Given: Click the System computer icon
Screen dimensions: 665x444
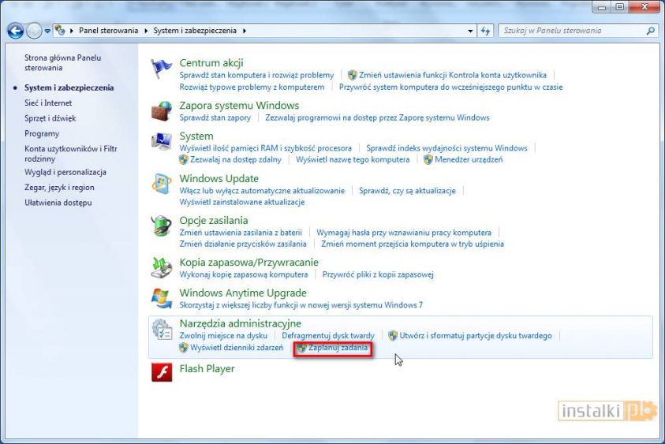Looking at the screenshot, I should (162, 141).
